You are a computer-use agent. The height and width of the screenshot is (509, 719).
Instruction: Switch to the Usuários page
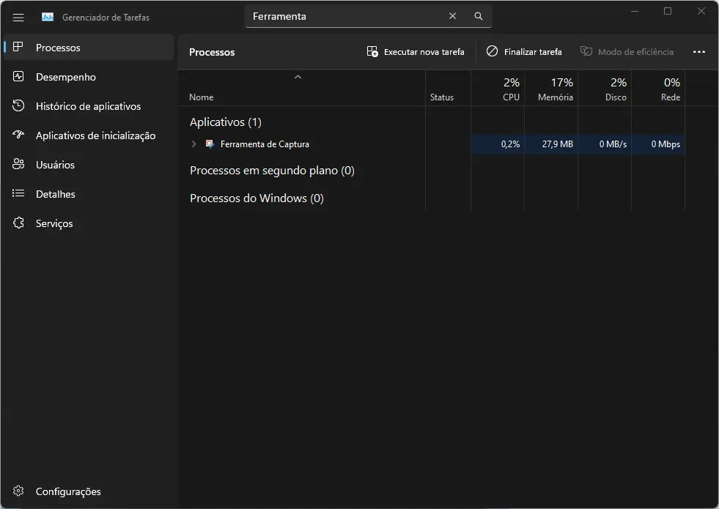point(55,165)
